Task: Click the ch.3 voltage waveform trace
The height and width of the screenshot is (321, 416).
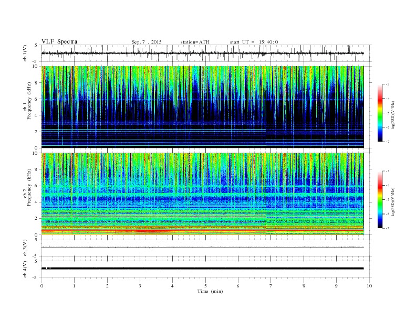Action: click(x=202, y=247)
